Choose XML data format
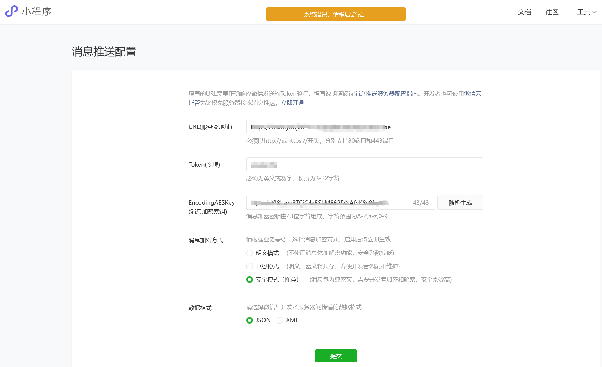This screenshot has width=602, height=367. [x=280, y=320]
